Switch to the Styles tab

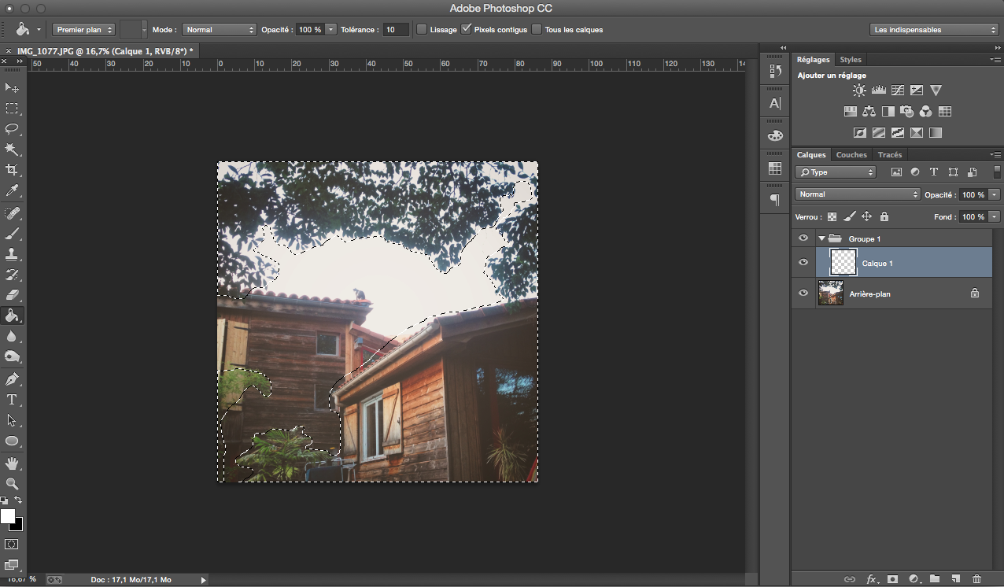pyautogui.click(x=851, y=60)
